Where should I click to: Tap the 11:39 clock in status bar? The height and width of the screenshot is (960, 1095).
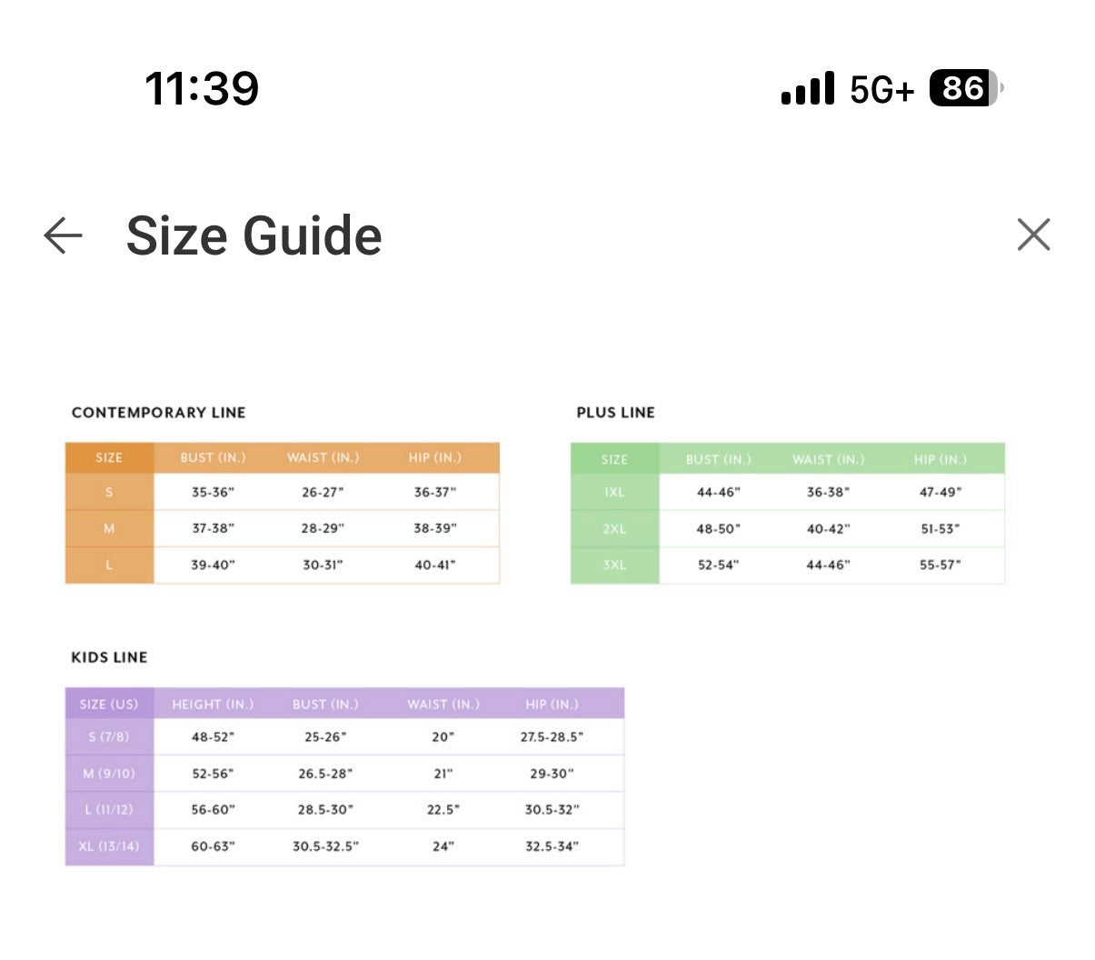tap(202, 88)
